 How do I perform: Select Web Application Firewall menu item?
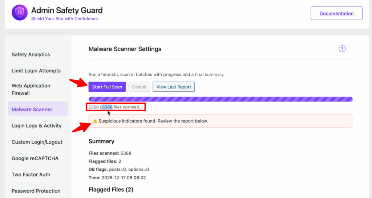coord(31,89)
